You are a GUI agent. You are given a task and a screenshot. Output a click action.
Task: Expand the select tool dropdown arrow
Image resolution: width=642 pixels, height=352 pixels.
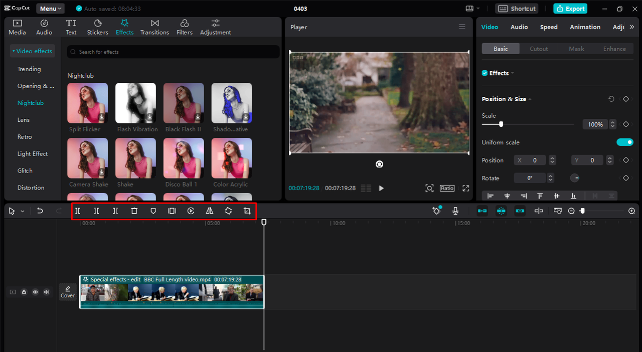pyautogui.click(x=23, y=212)
